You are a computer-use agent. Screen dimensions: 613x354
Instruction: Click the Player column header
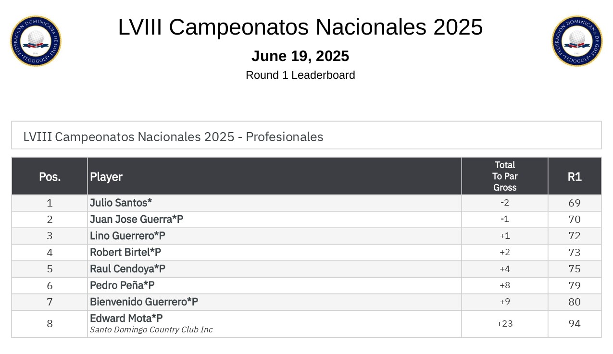click(106, 176)
